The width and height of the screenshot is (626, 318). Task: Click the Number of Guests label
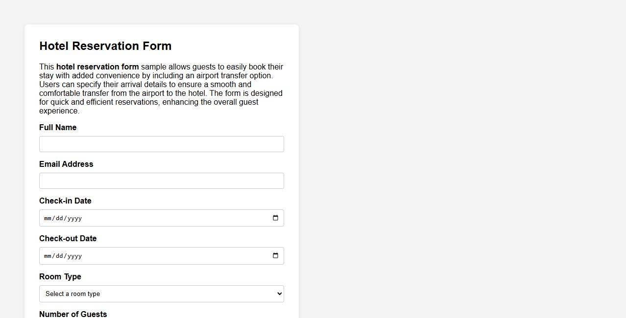73,314
